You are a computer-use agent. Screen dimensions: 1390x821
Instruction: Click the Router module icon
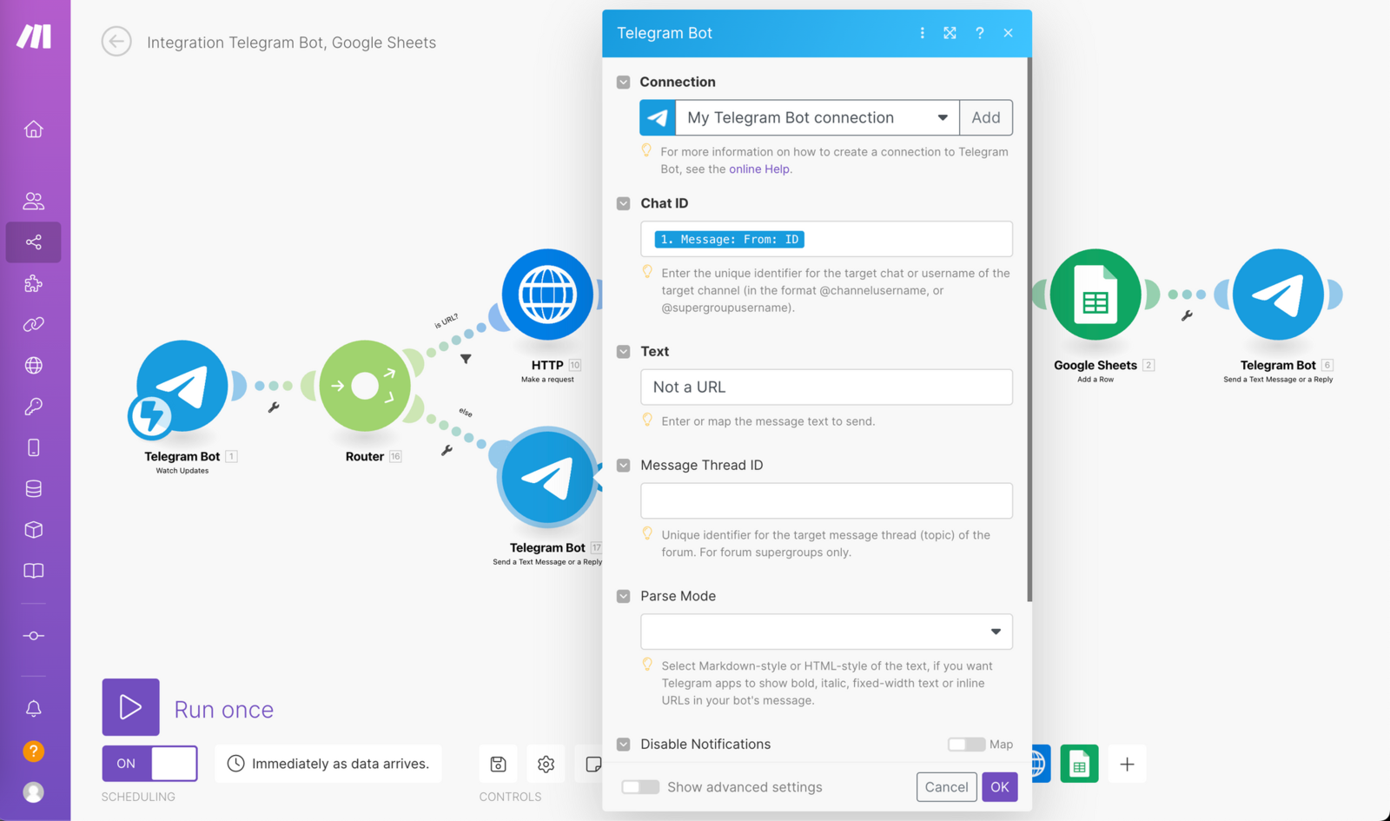[x=365, y=386]
